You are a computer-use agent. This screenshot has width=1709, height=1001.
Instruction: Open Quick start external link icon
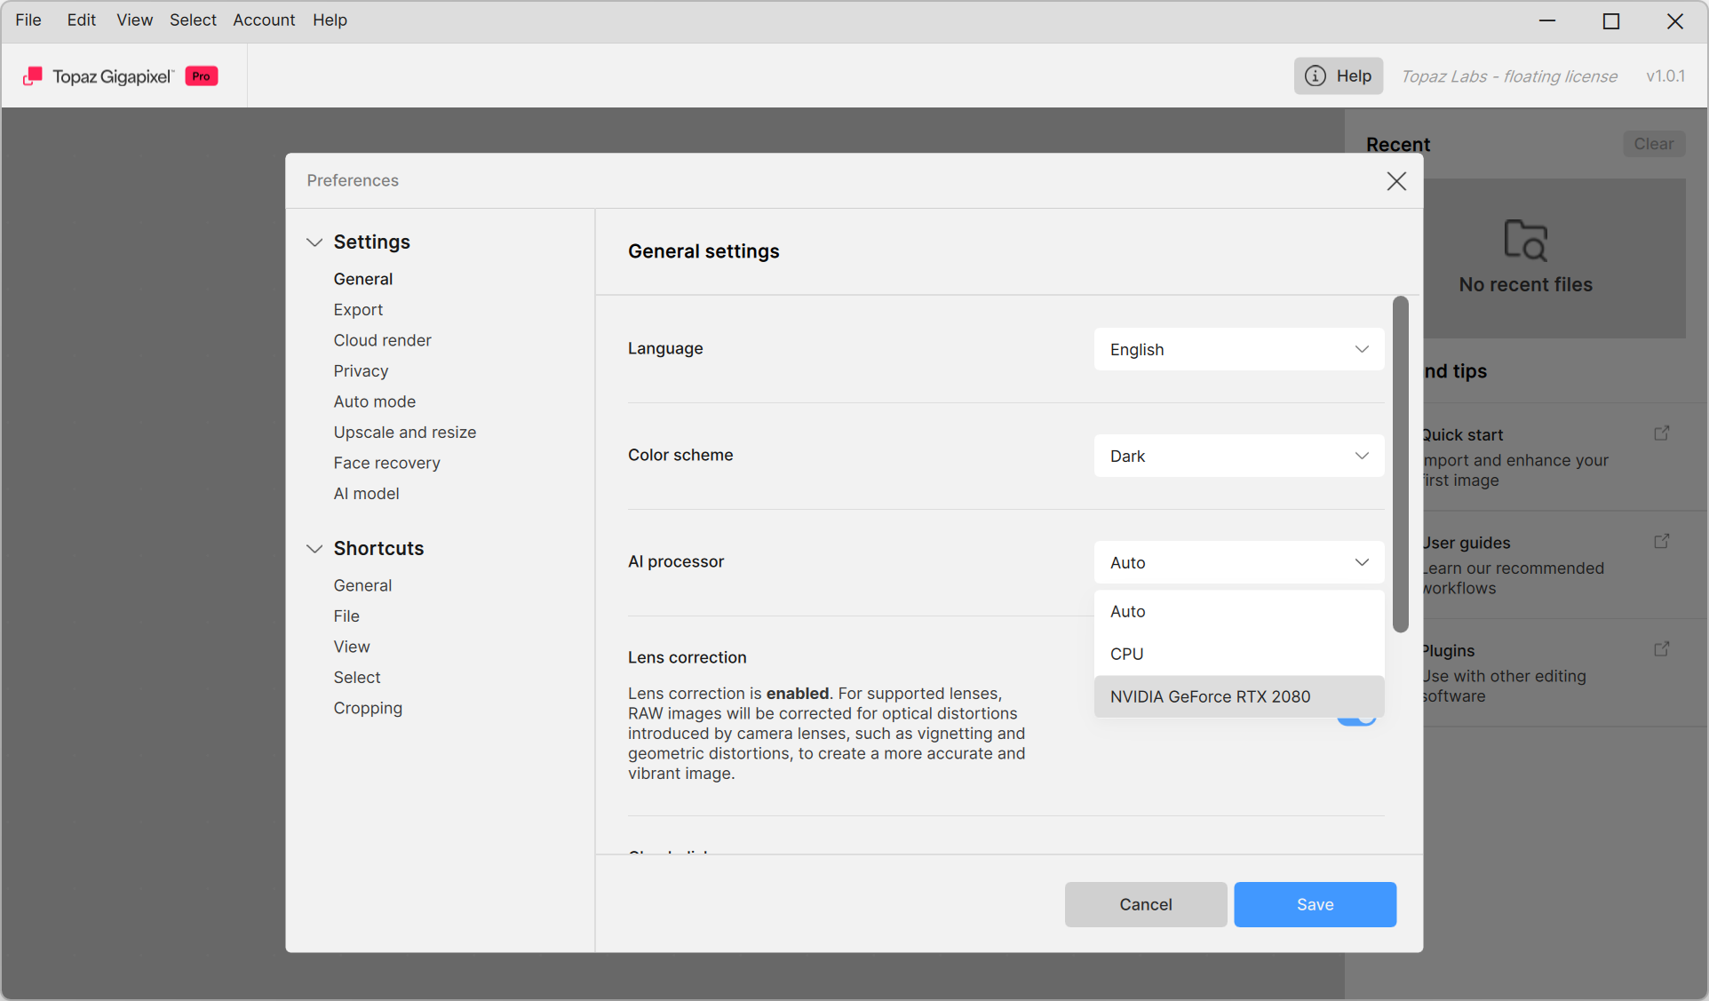click(1661, 433)
